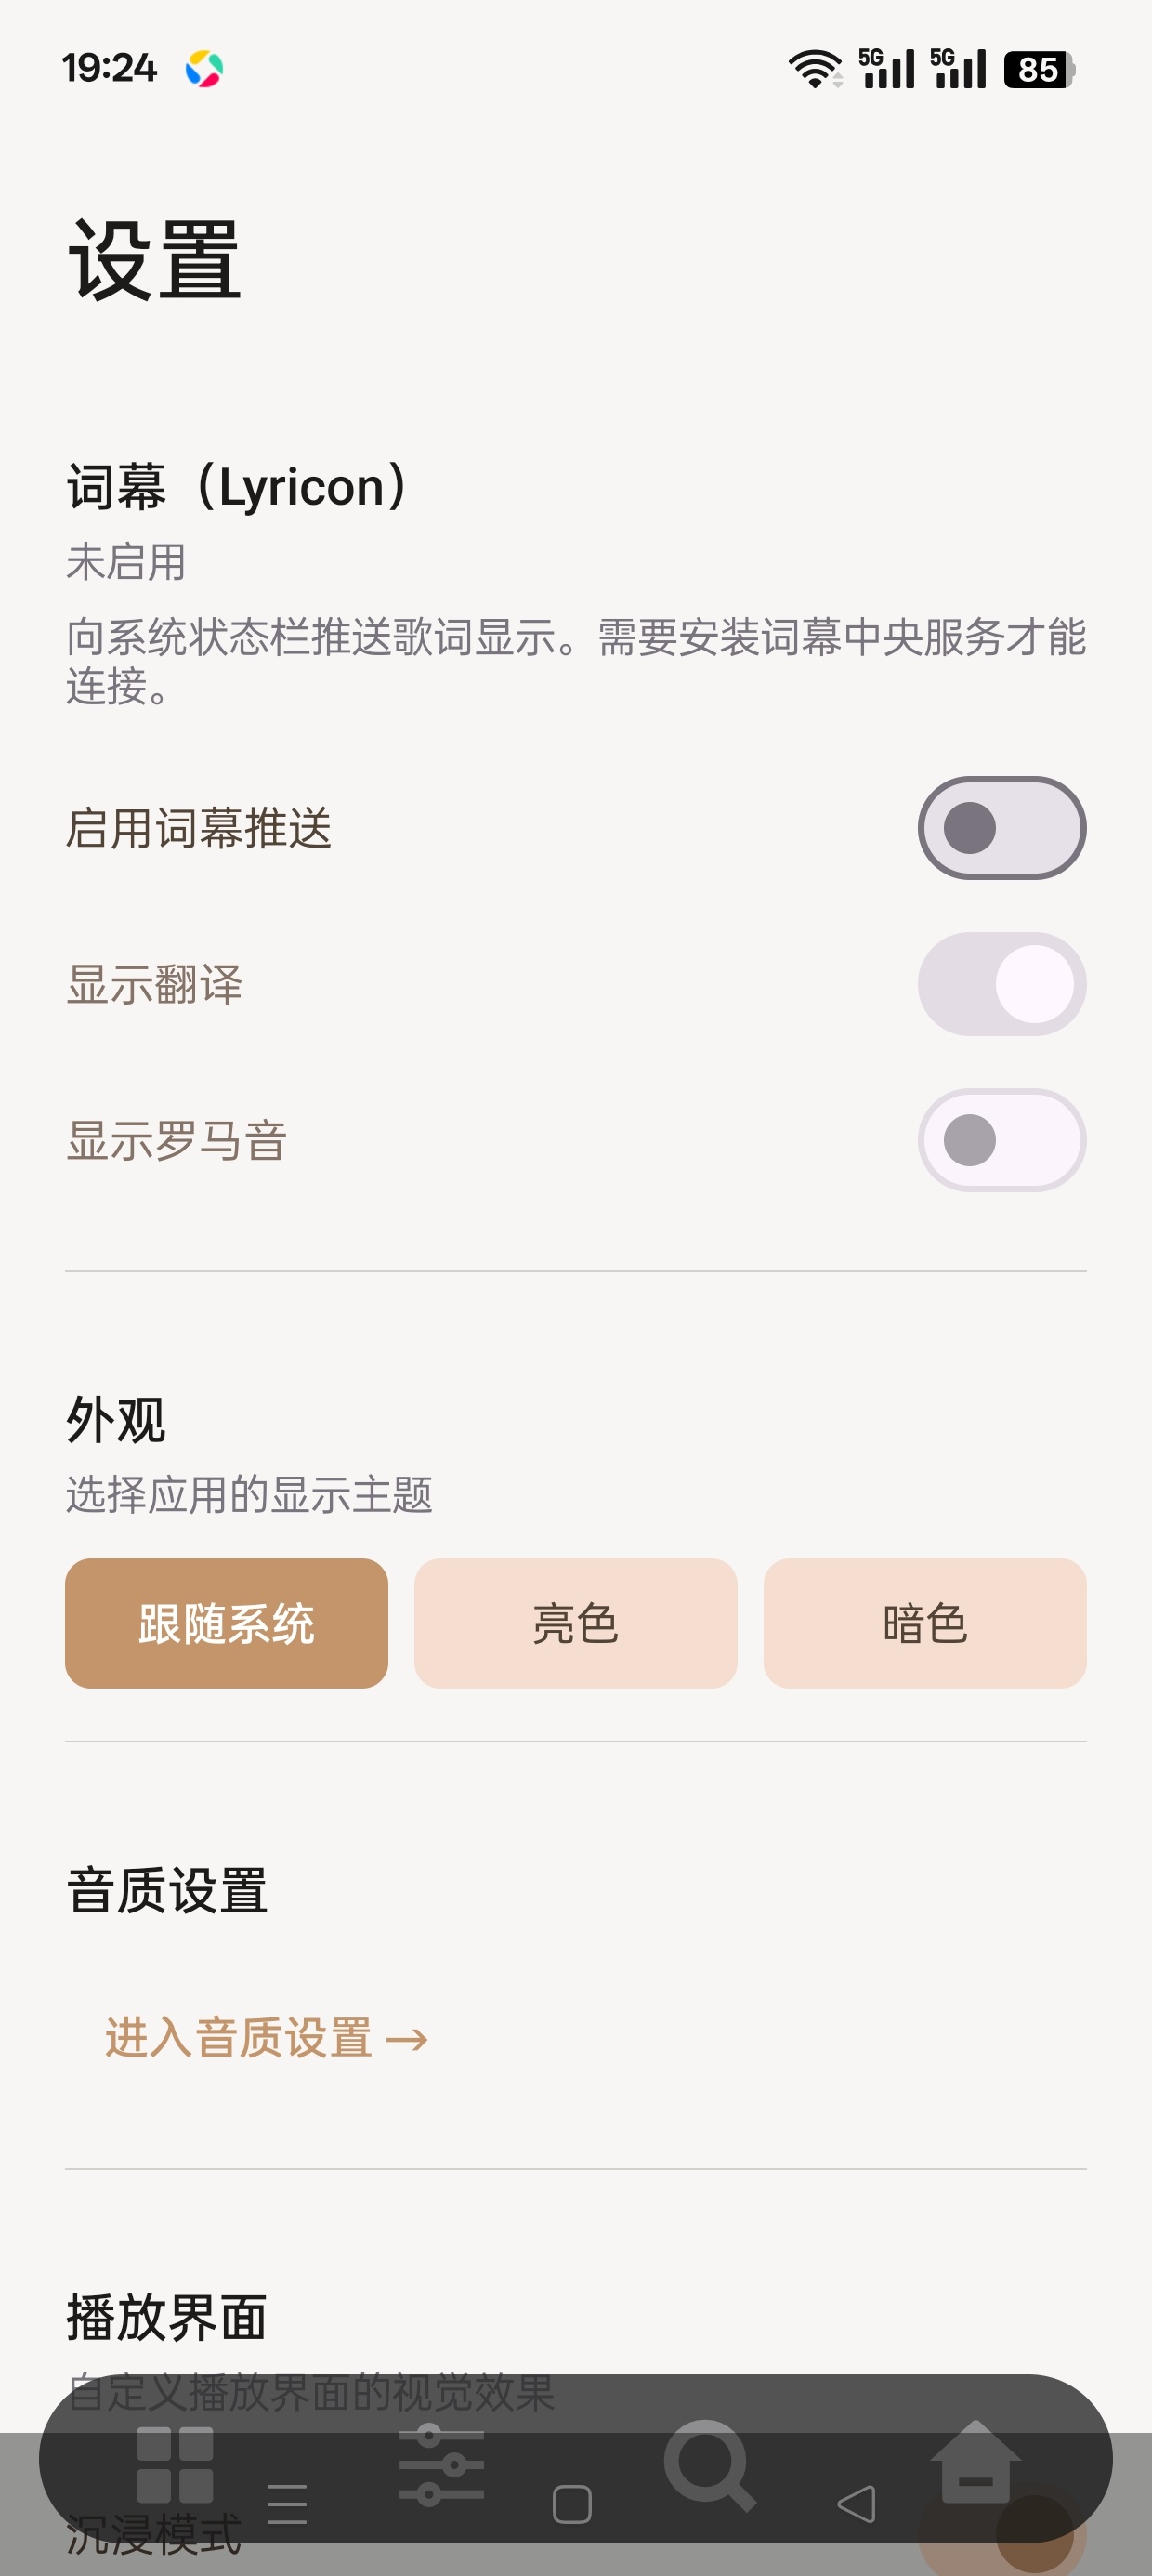Go to the home icon tab
The width and height of the screenshot is (1152, 2576).
(x=975, y=2462)
